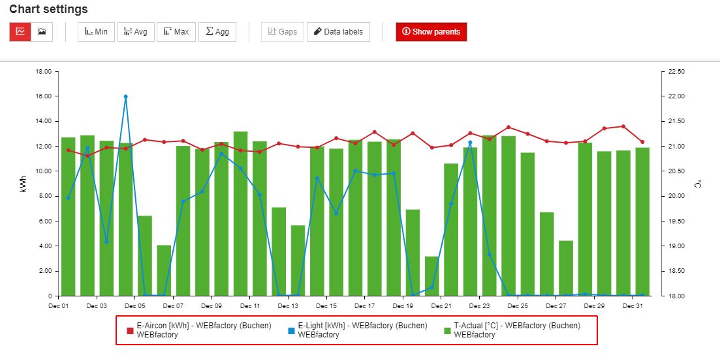720x355 pixels.
Task: Click the blue E-Light legend swatch
Action: click(291, 331)
